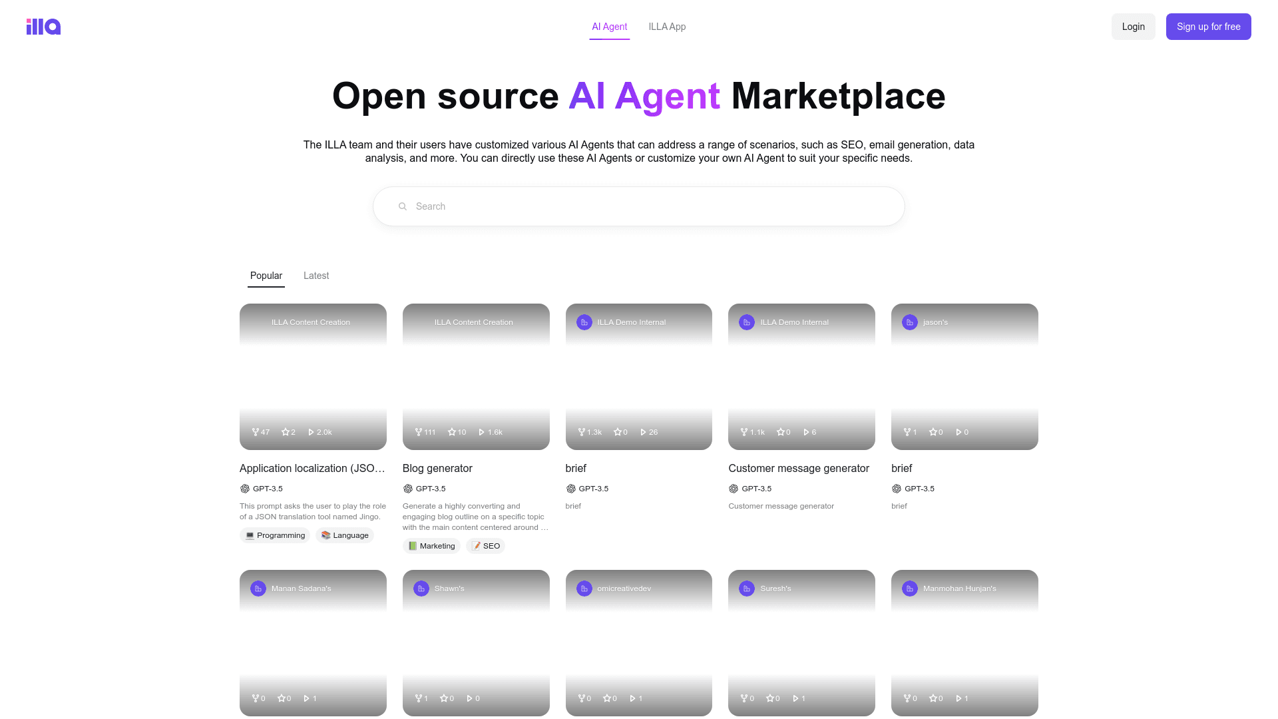
Task: Click Suresh's team avatar icon
Action: pyautogui.click(x=747, y=589)
